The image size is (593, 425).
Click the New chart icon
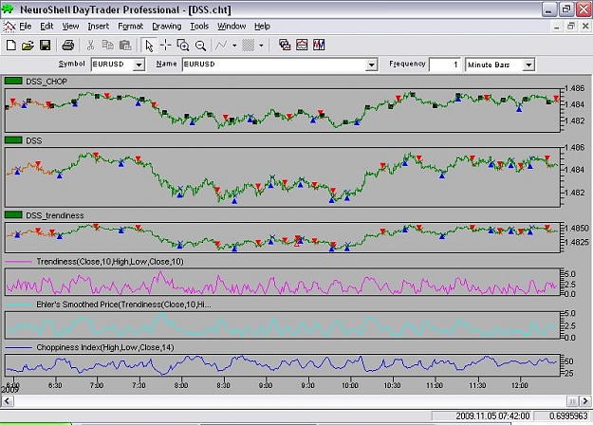[x=11, y=46]
